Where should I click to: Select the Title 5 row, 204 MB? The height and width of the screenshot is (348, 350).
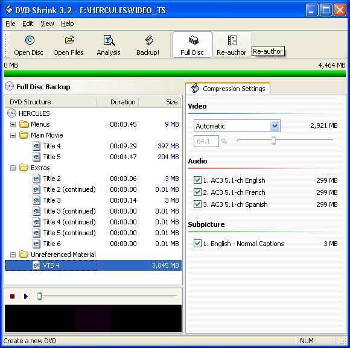93,157
